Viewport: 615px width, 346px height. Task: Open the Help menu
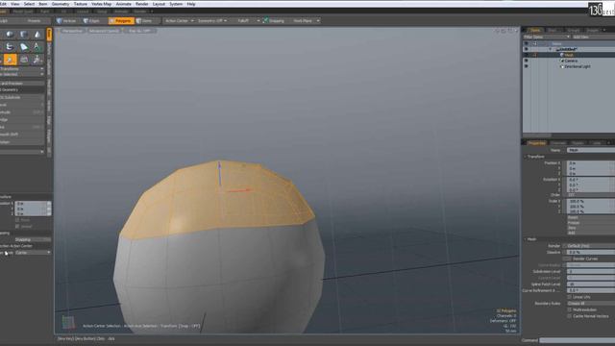191,4
